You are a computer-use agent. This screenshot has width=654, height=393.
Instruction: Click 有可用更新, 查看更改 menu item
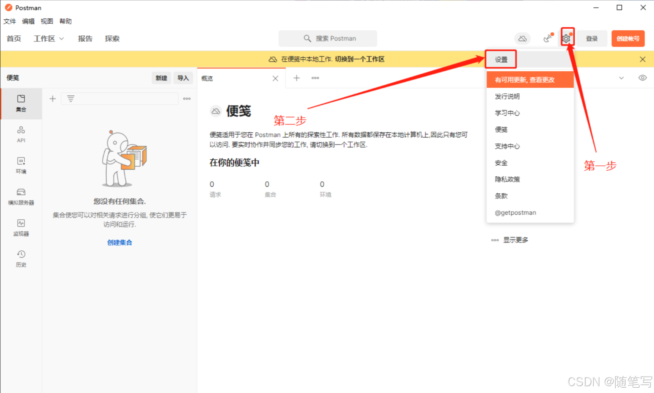tap(530, 80)
